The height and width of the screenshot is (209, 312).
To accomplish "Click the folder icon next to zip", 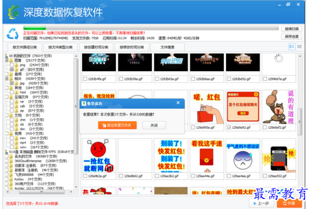I will coord(17,111).
